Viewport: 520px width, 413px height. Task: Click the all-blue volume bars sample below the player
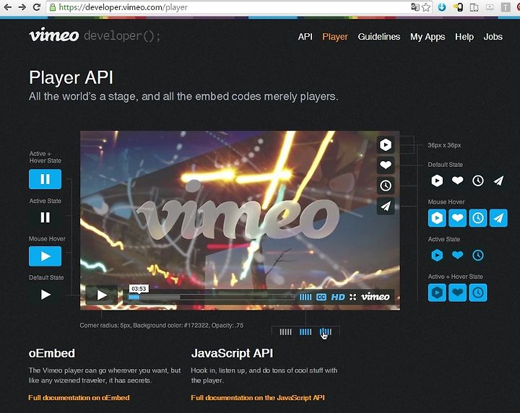click(305, 332)
